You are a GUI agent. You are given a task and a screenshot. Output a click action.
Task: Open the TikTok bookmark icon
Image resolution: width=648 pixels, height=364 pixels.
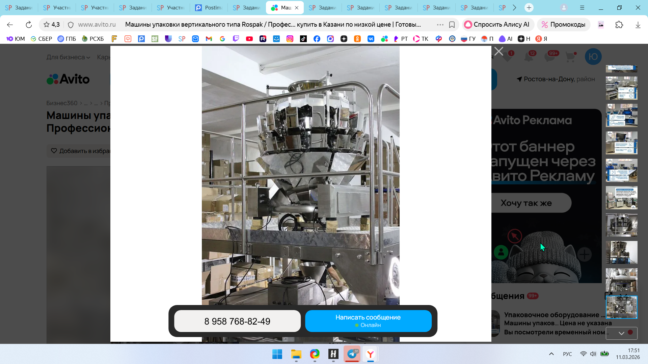tap(303, 39)
